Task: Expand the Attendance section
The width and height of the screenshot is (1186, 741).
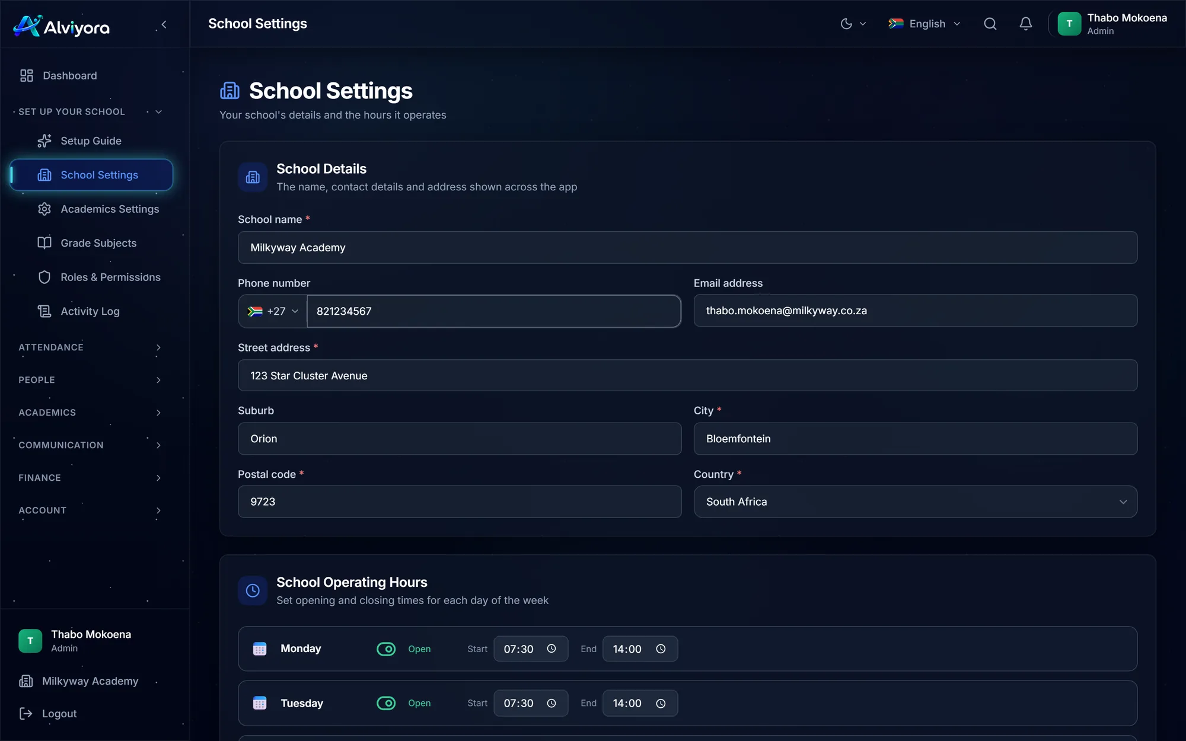Action: (x=90, y=347)
